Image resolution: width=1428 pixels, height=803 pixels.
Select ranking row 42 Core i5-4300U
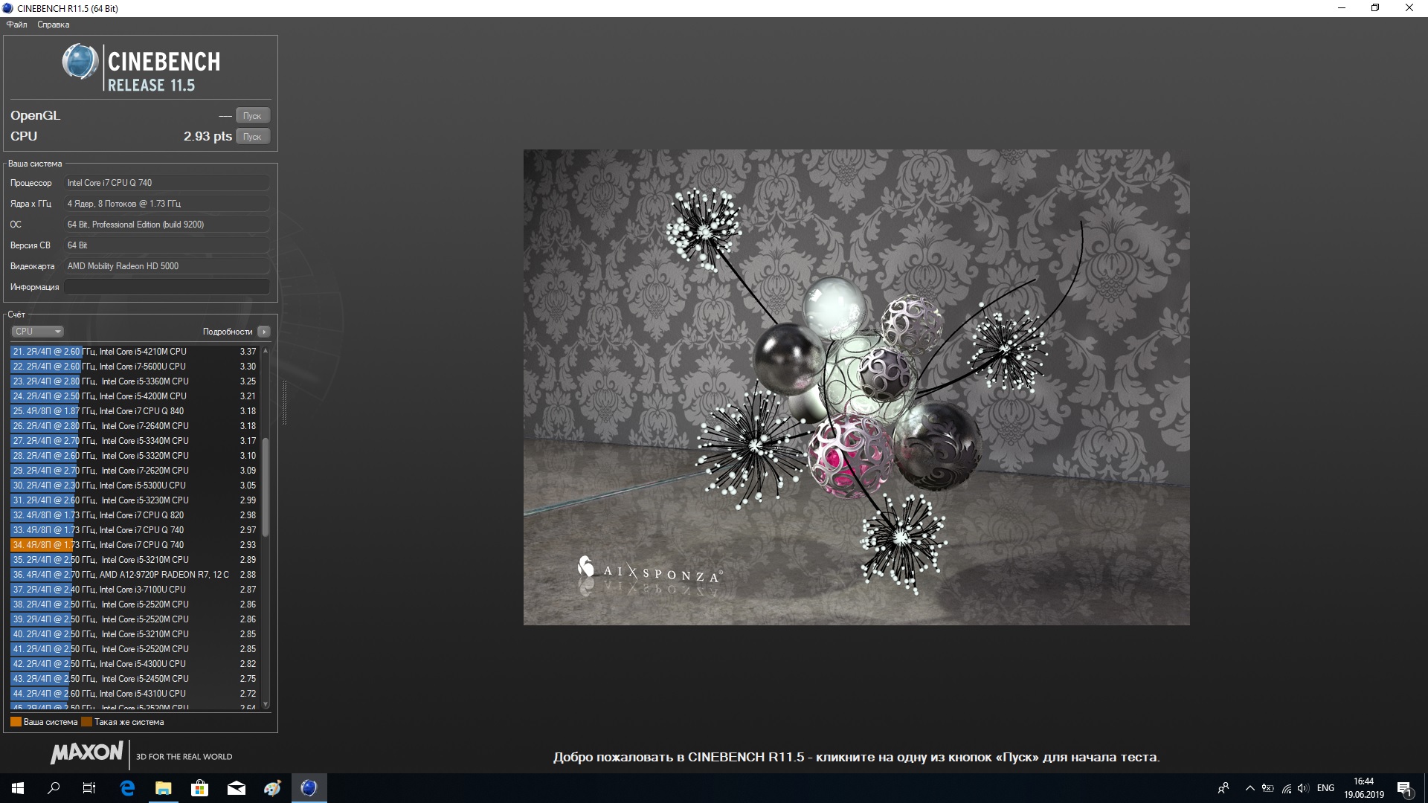point(135,664)
